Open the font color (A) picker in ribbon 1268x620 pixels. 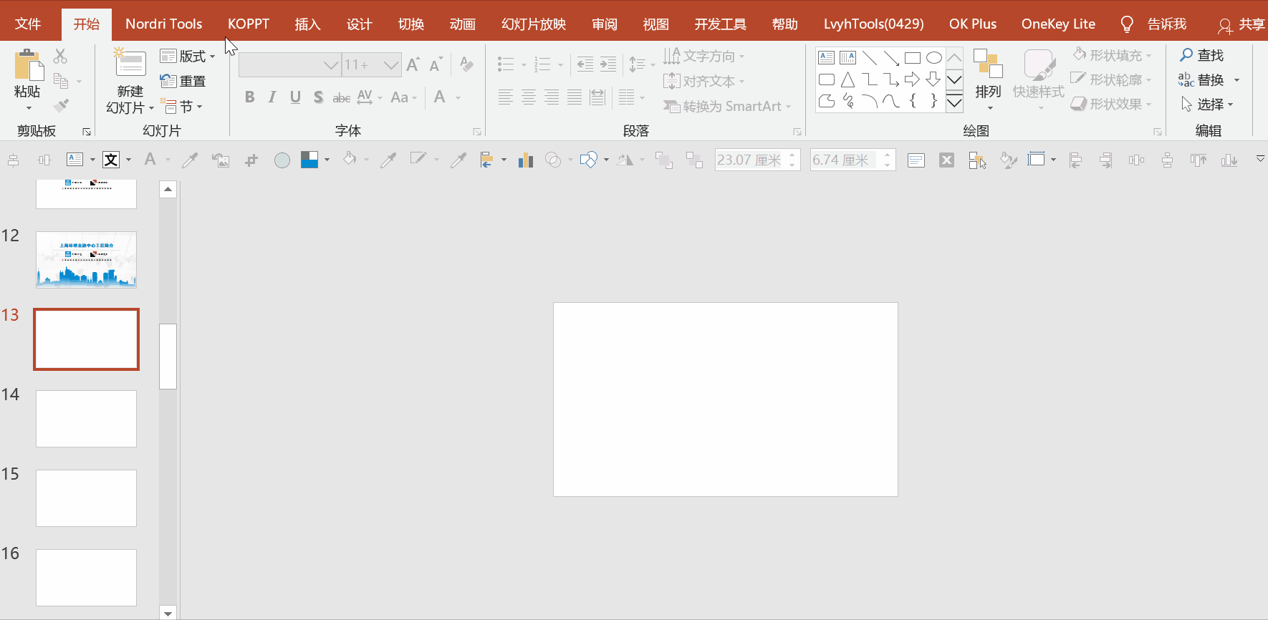click(440, 97)
